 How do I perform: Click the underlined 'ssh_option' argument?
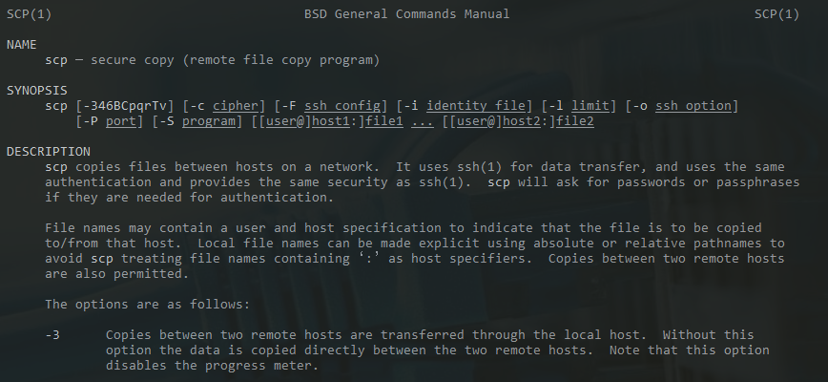tap(693, 106)
